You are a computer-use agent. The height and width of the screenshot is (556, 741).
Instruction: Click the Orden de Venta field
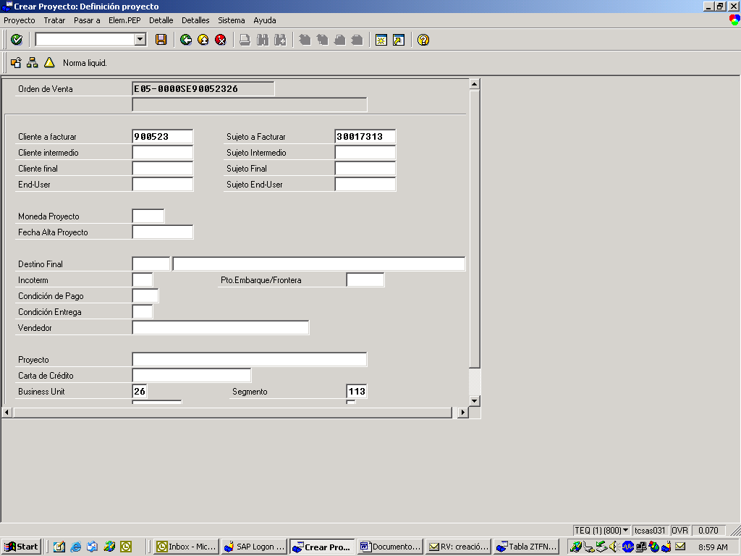click(x=203, y=89)
